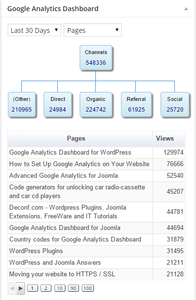Go to next table page arrow
This screenshot has height=300, width=196.
[x=21, y=288]
